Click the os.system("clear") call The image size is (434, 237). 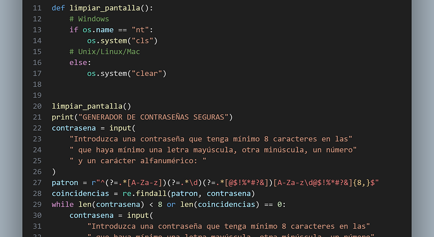pos(127,74)
